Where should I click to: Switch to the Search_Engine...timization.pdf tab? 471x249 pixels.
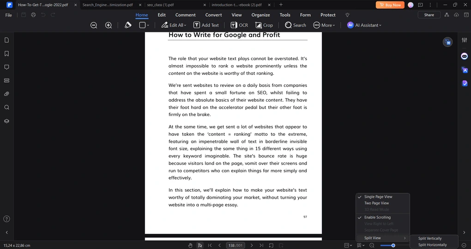tap(108, 5)
